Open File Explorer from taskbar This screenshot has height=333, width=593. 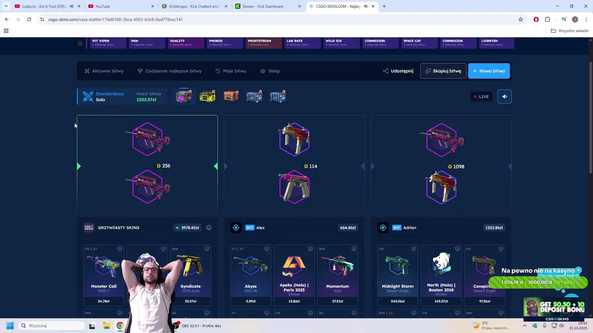coord(106,326)
